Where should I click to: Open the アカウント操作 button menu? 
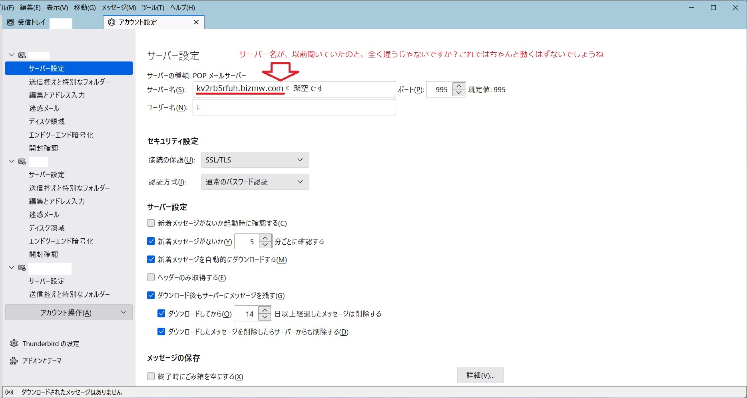pos(69,313)
